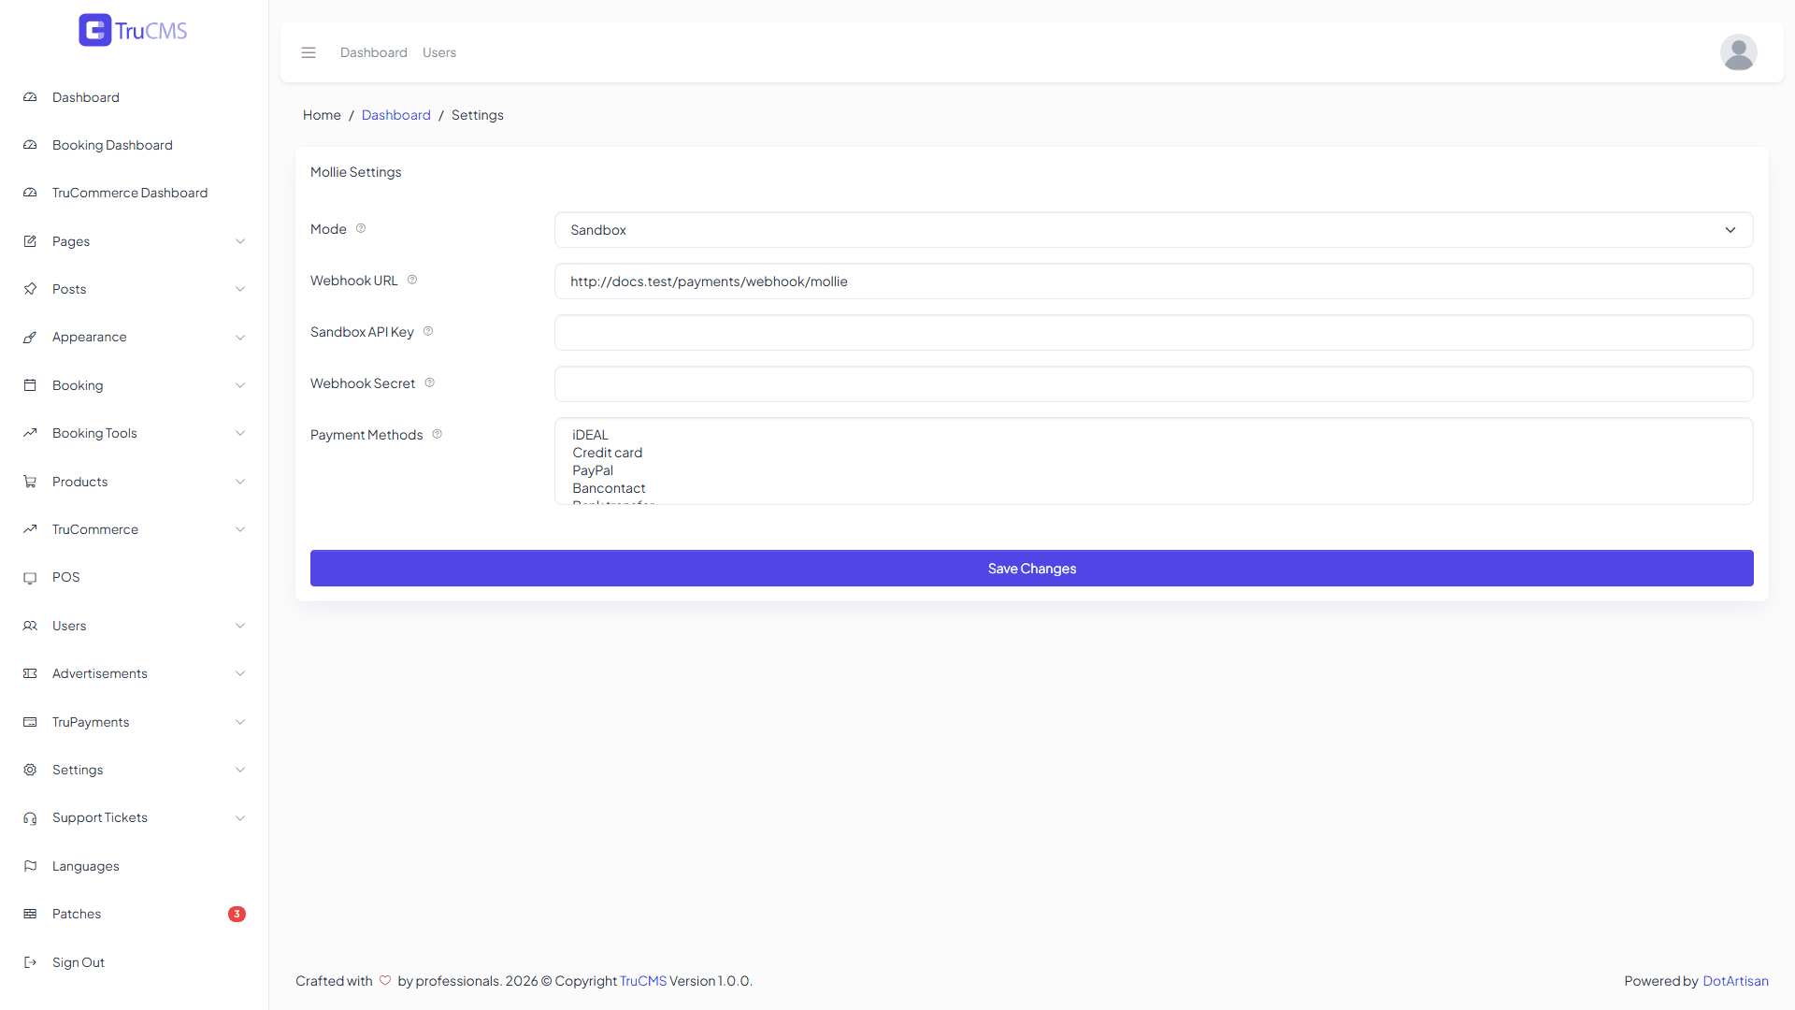The image size is (1795, 1010).
Task: Click the Webhook Secret help icon
Action: [430, 382]
